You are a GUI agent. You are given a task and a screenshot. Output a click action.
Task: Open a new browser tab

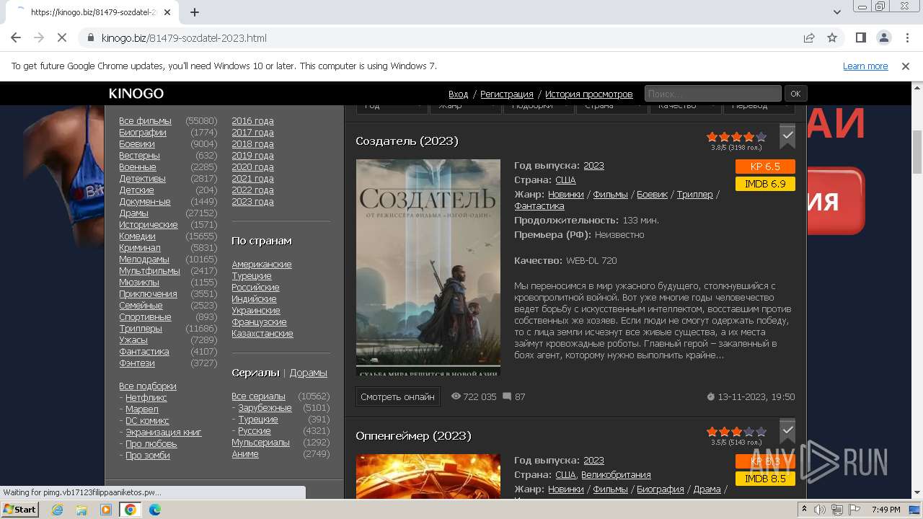(x=195, y=12)
